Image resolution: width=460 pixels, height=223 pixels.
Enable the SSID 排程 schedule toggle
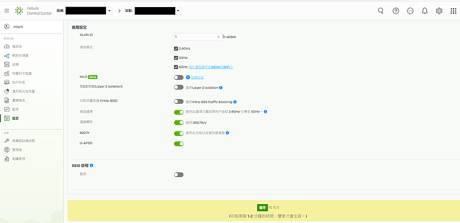point(179,175)
